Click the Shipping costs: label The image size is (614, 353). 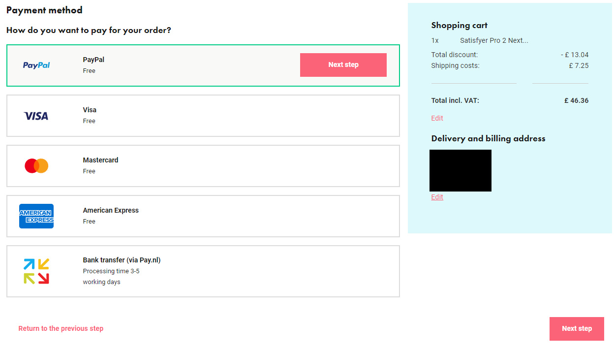tap(455, 65)
